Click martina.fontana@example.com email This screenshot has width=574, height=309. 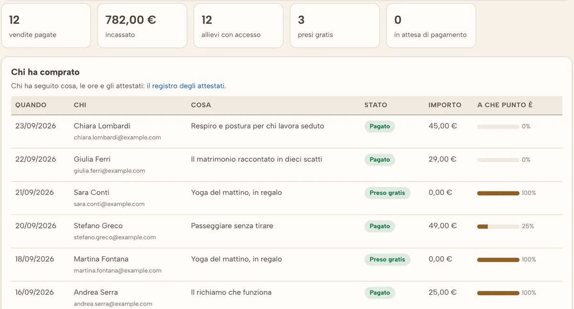(x=118, y=271)
